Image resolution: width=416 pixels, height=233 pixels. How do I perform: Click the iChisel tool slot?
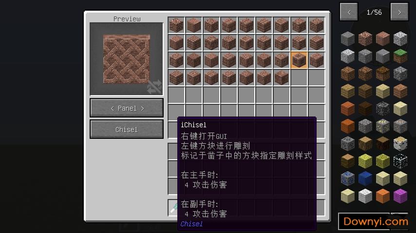coord(173,208)
